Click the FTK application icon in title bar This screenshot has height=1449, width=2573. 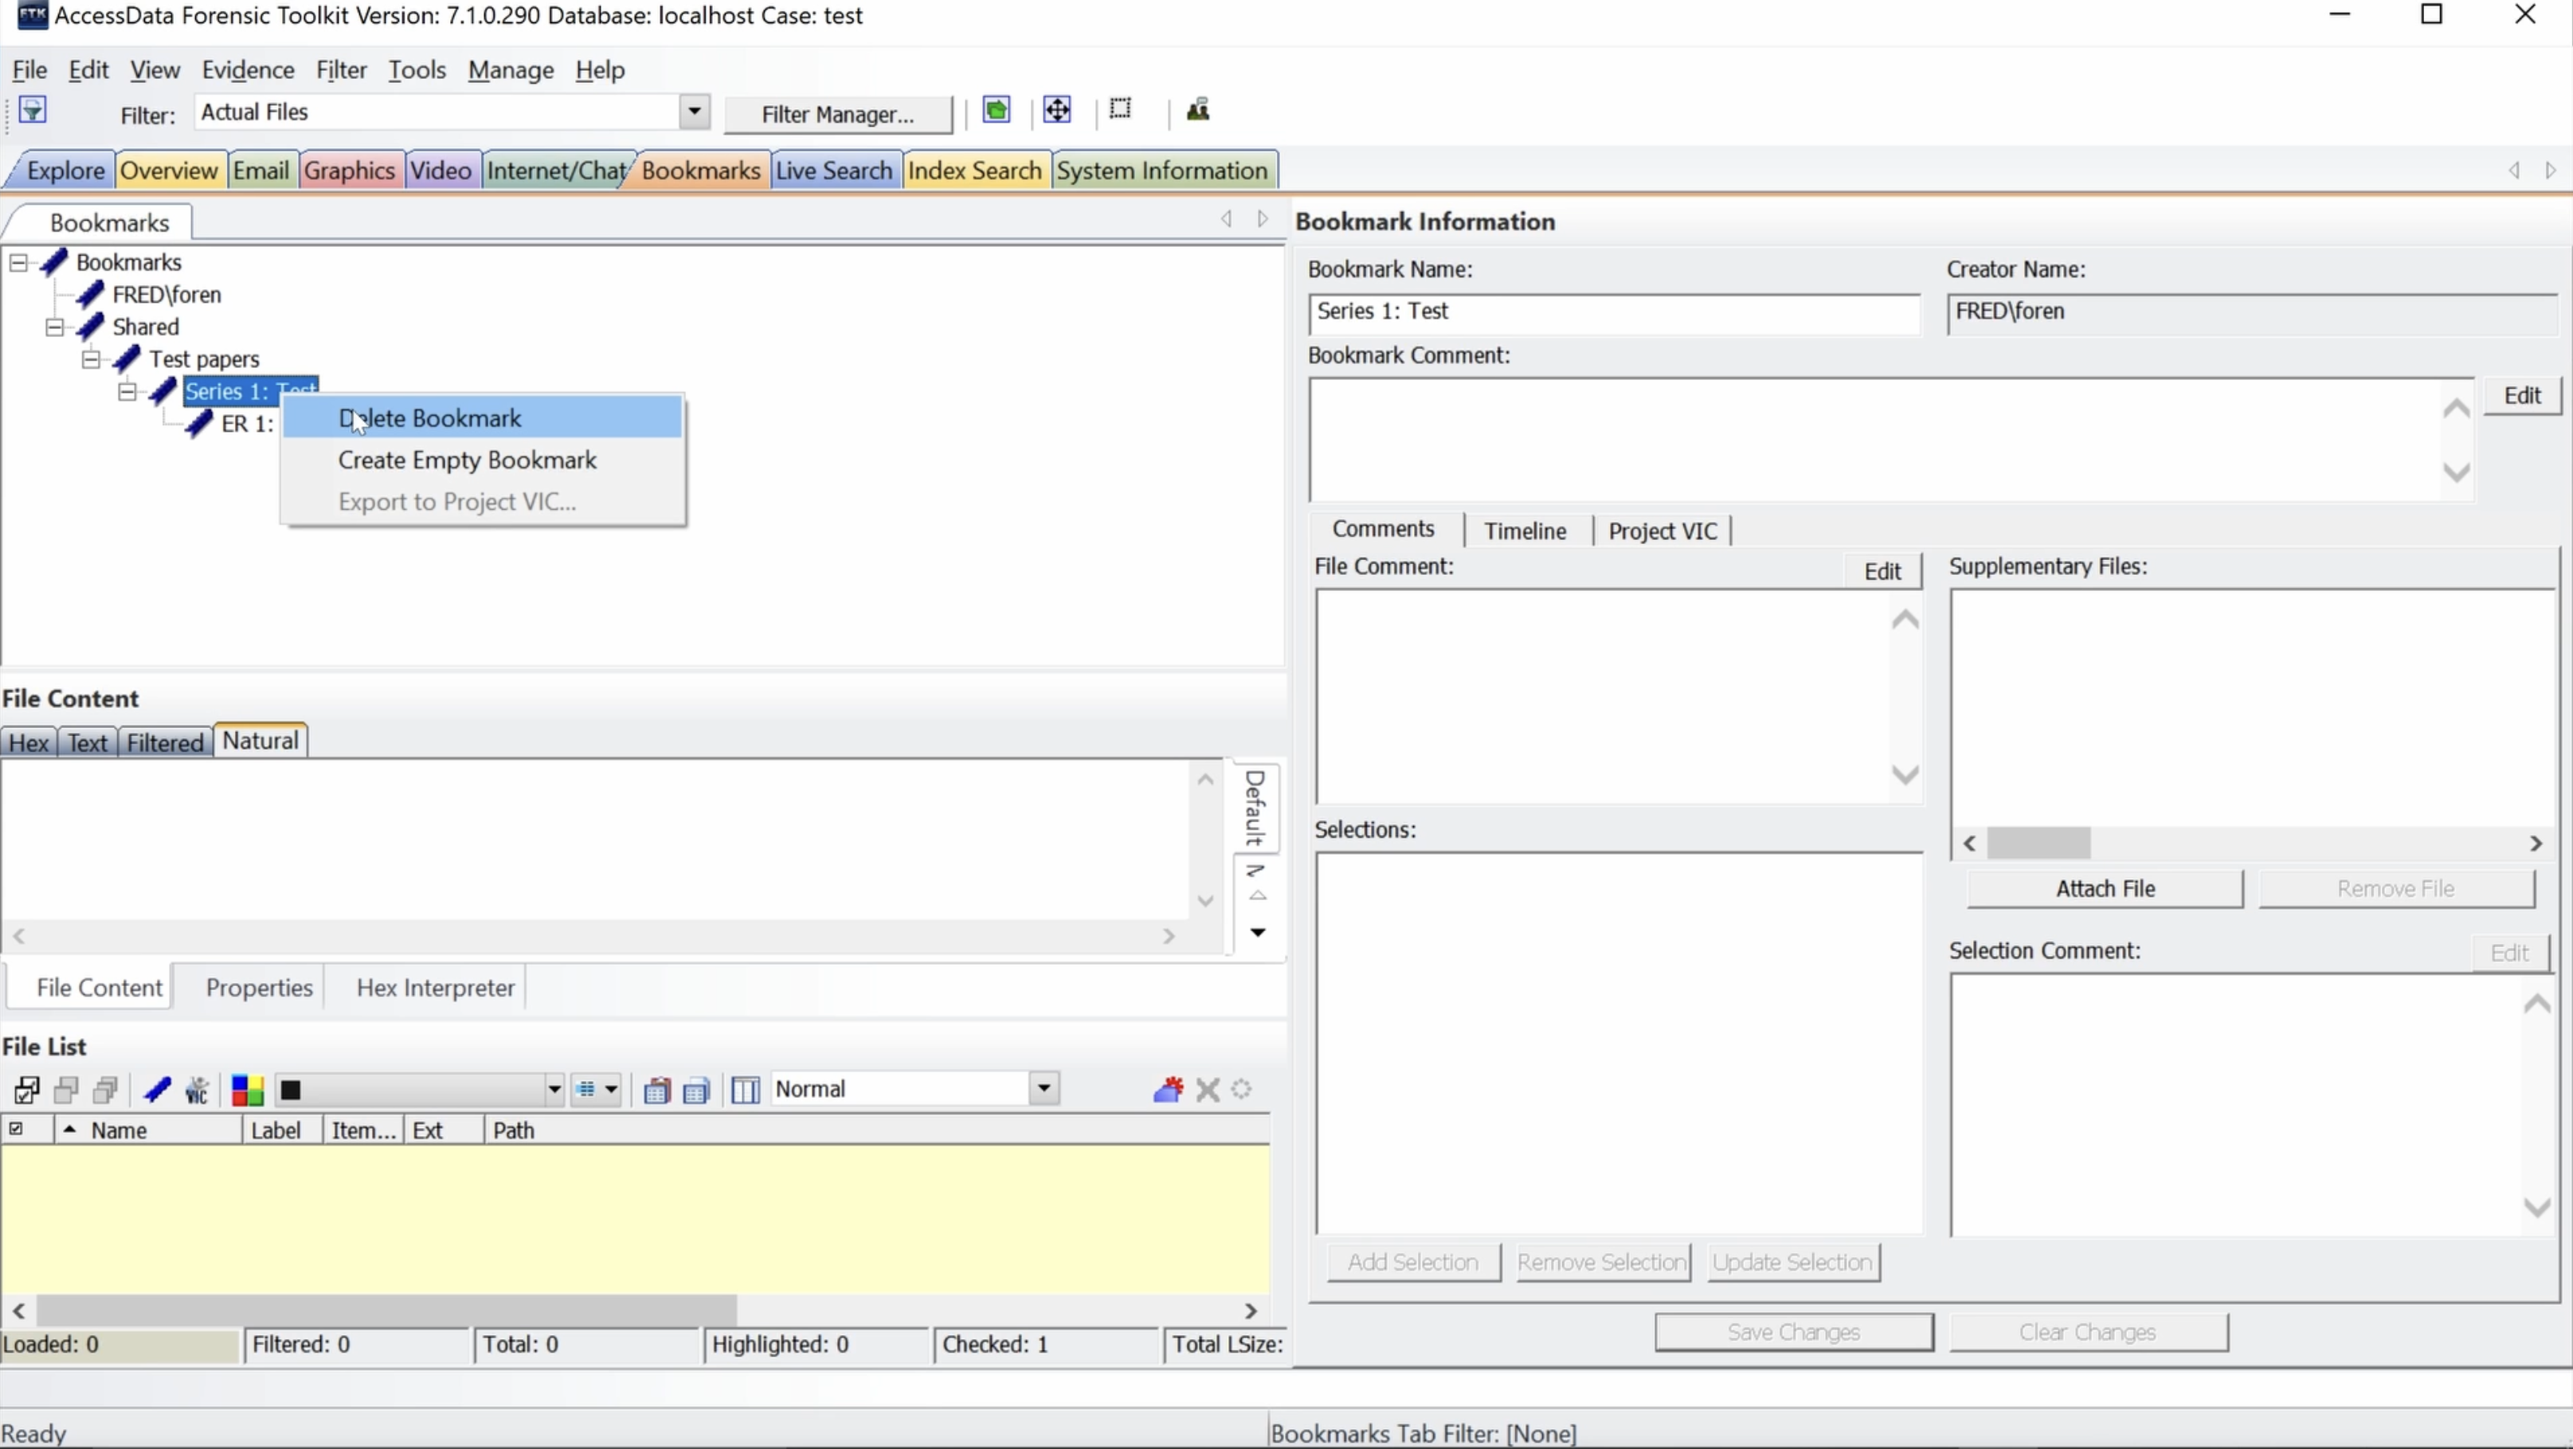point(32,15)
